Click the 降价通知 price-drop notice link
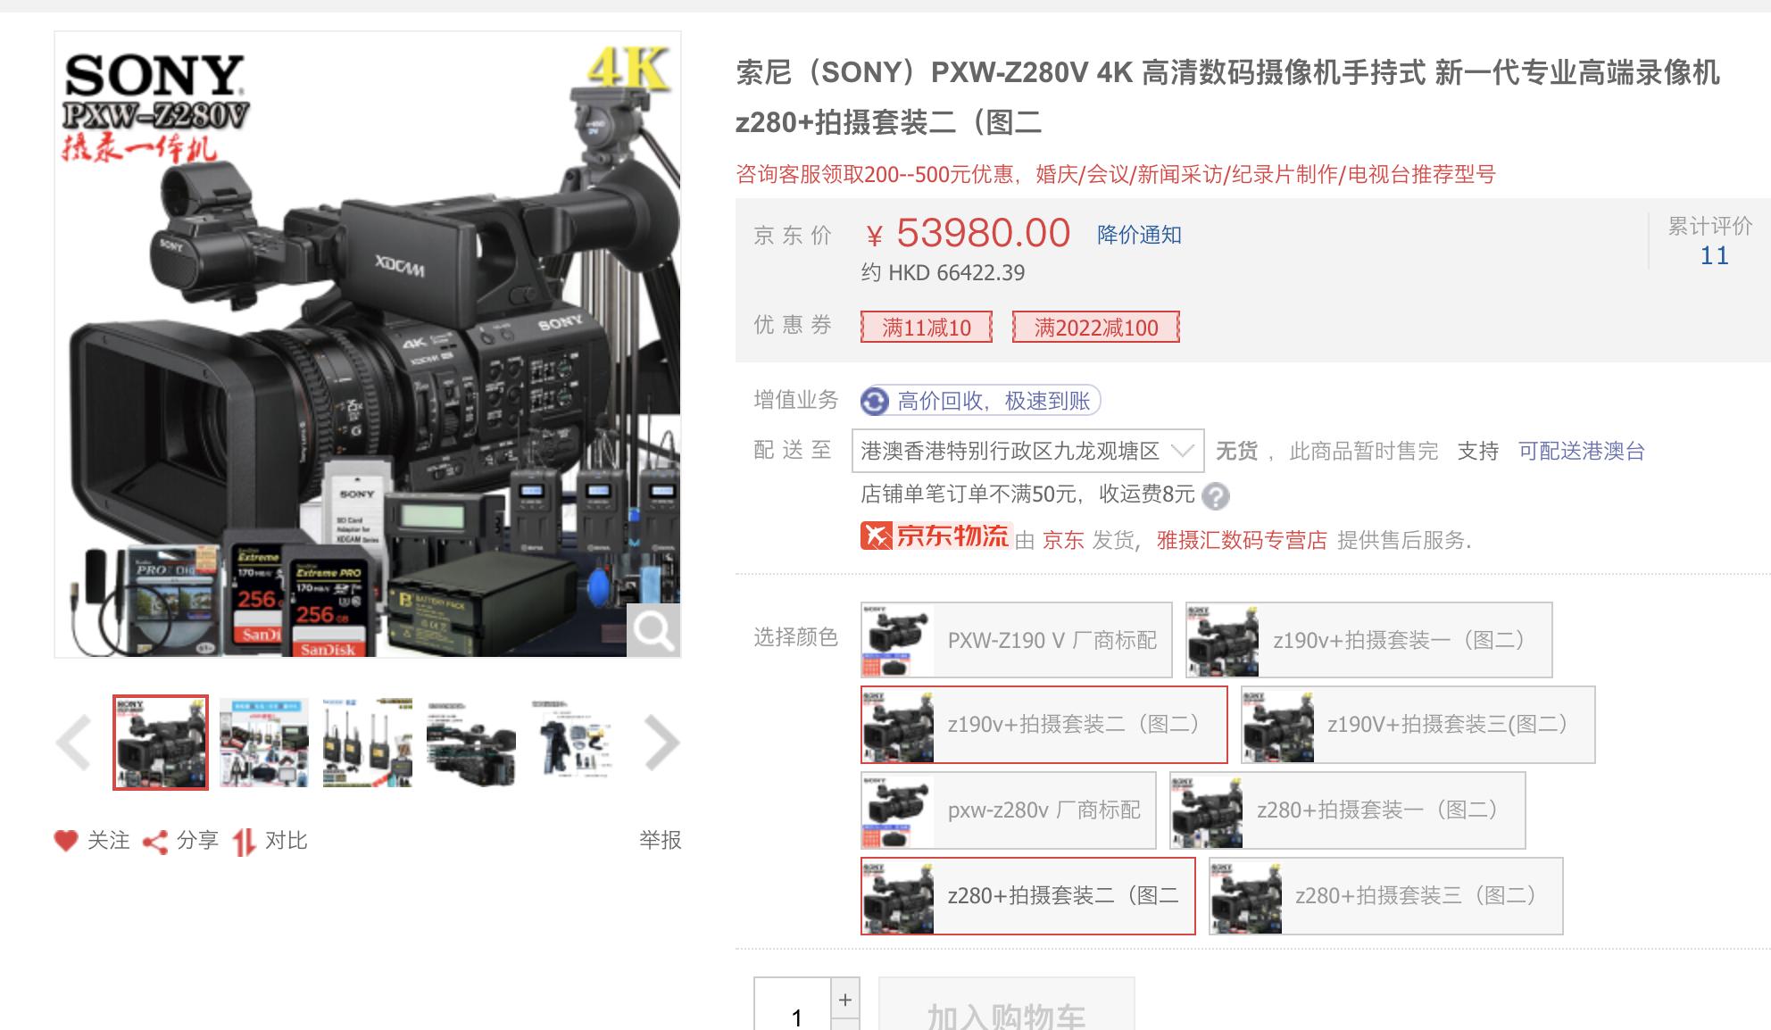The image size is (1771, 1030). click(x=1137, y=234)
